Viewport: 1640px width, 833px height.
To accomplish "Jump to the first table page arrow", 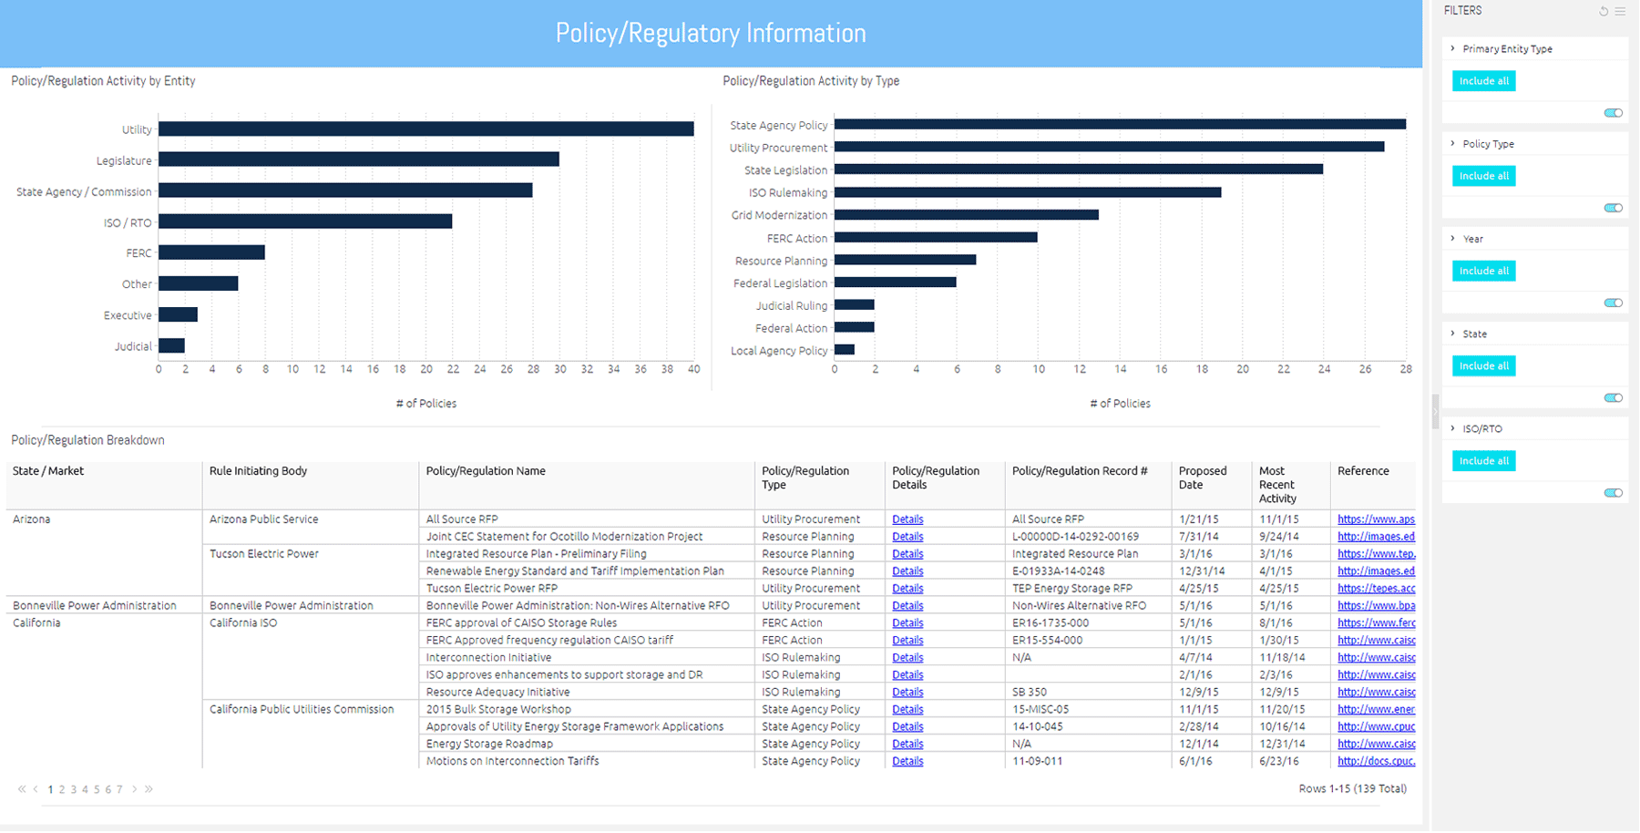I will coord(22,789).
